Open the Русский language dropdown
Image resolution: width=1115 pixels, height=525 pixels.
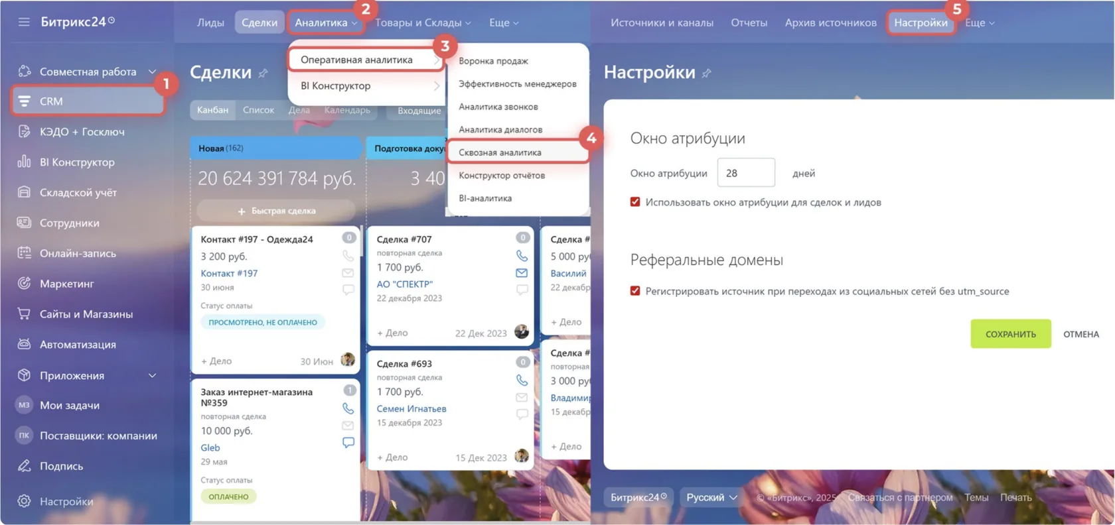coord(711,497)
